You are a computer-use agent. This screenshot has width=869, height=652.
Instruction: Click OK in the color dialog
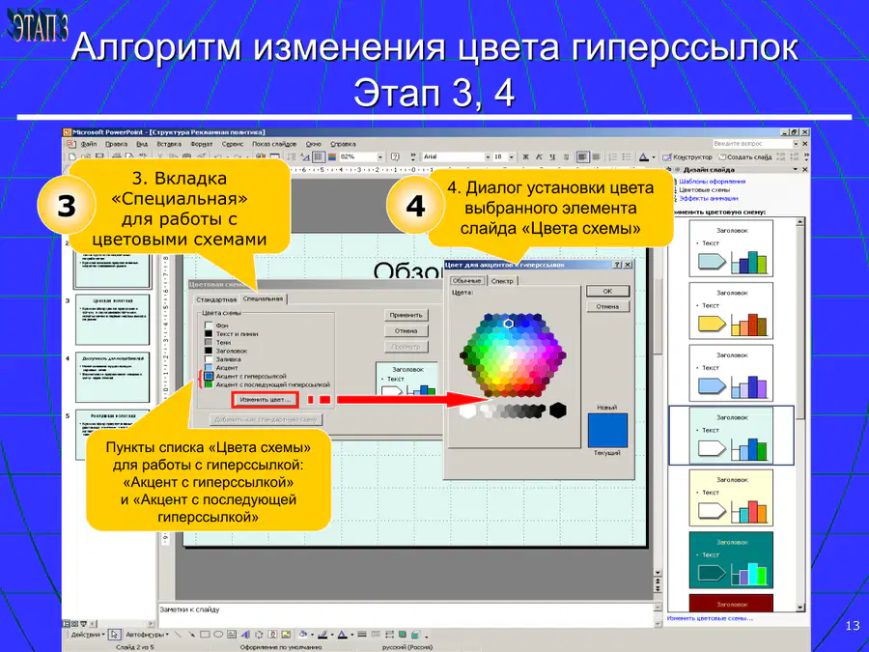click(608, 291)
